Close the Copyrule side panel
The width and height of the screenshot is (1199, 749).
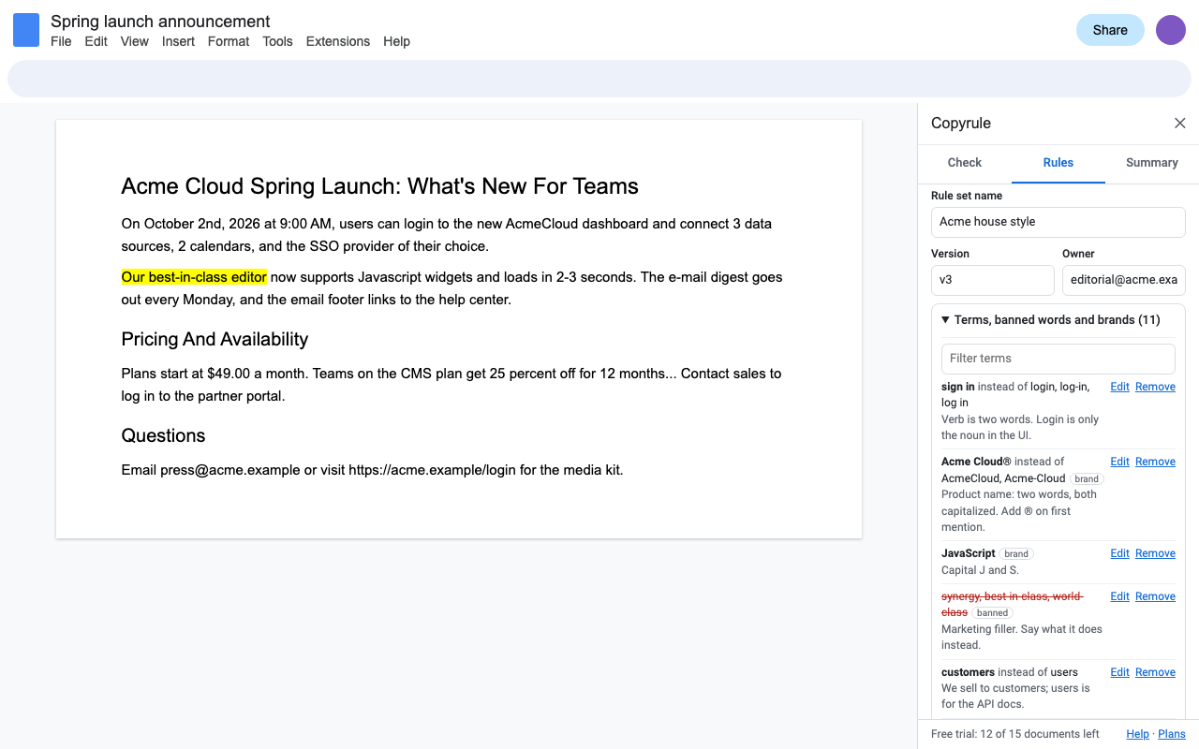coord(1180,124)
